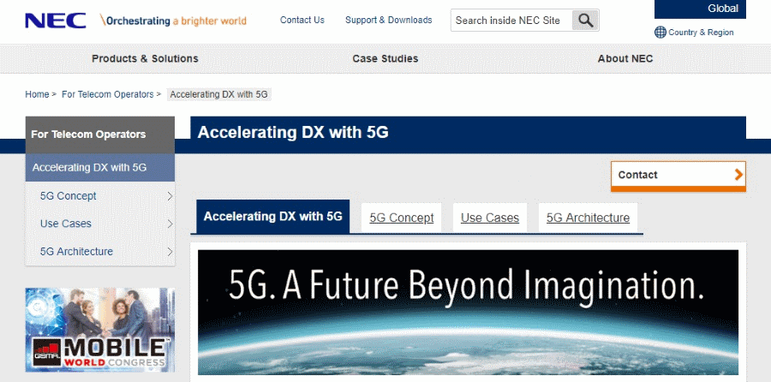The height and width of the screenshot is (382, 771).
Task: Open the Support & Downloads link
Action: (388, 20)
